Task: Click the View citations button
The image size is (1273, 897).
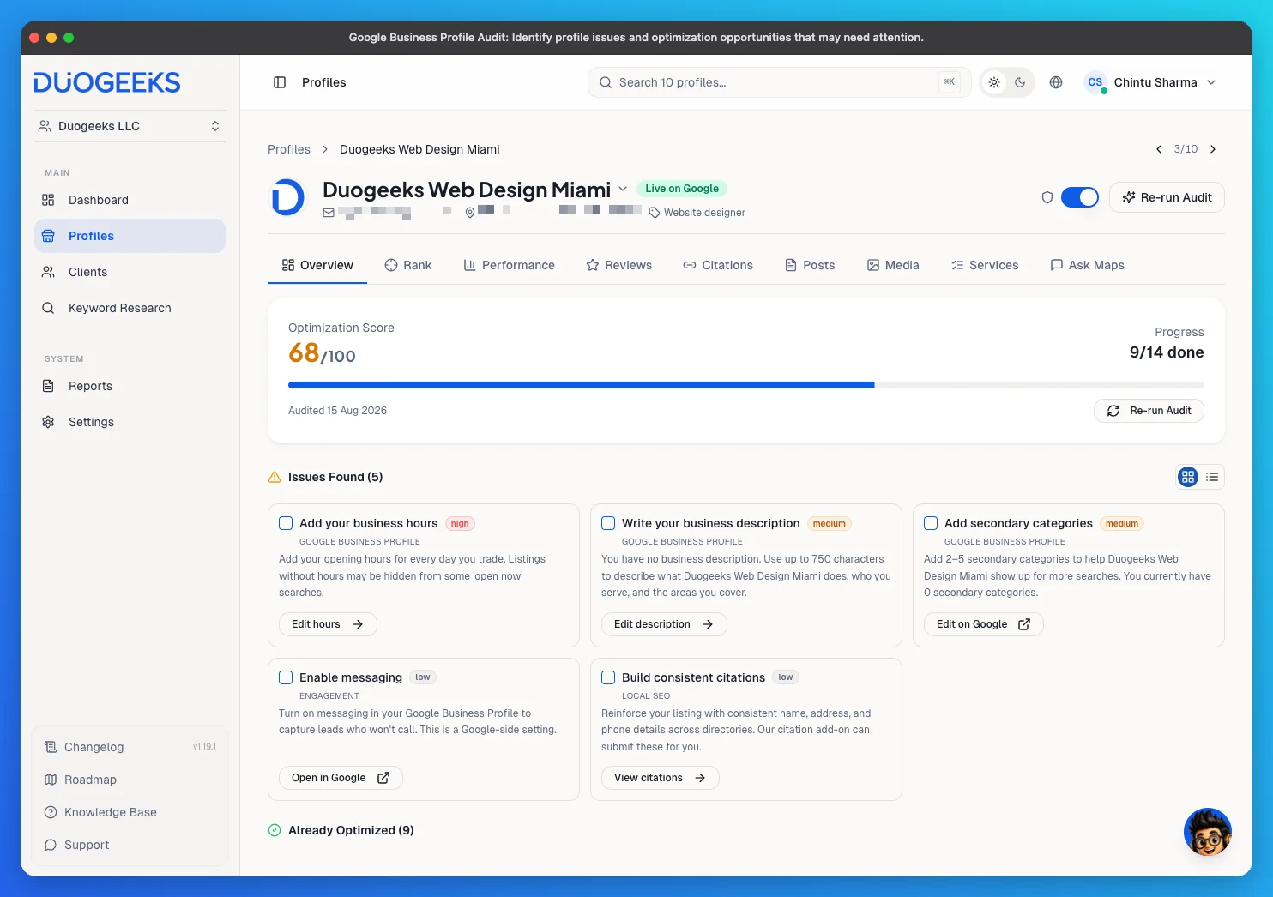Action: [660, 778]
